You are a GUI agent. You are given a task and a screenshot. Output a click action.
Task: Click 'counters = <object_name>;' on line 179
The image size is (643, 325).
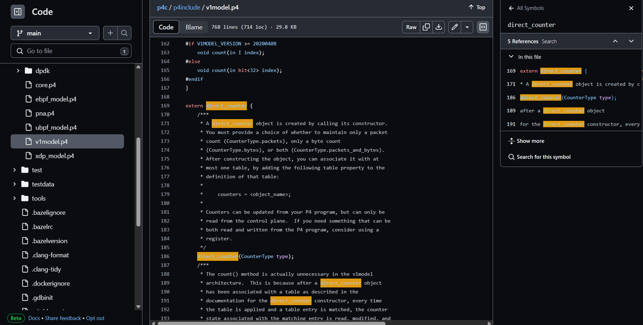coord(254,194)
